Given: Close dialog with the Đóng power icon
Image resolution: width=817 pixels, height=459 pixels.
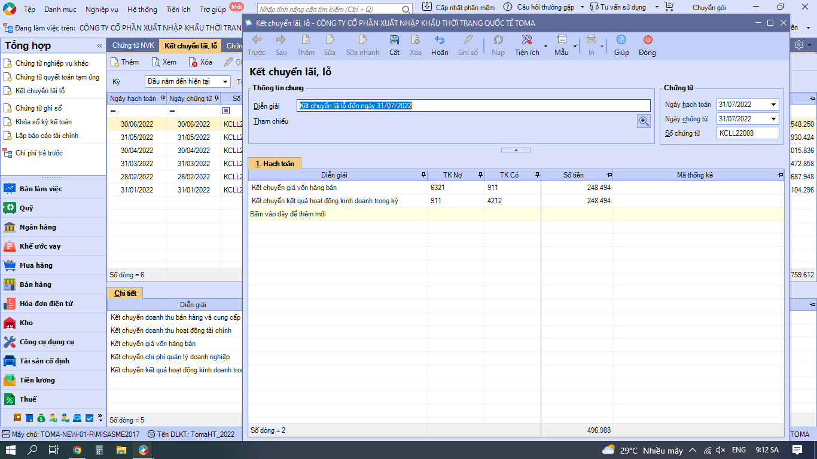Looking at the screenshot, I should 648,40.
